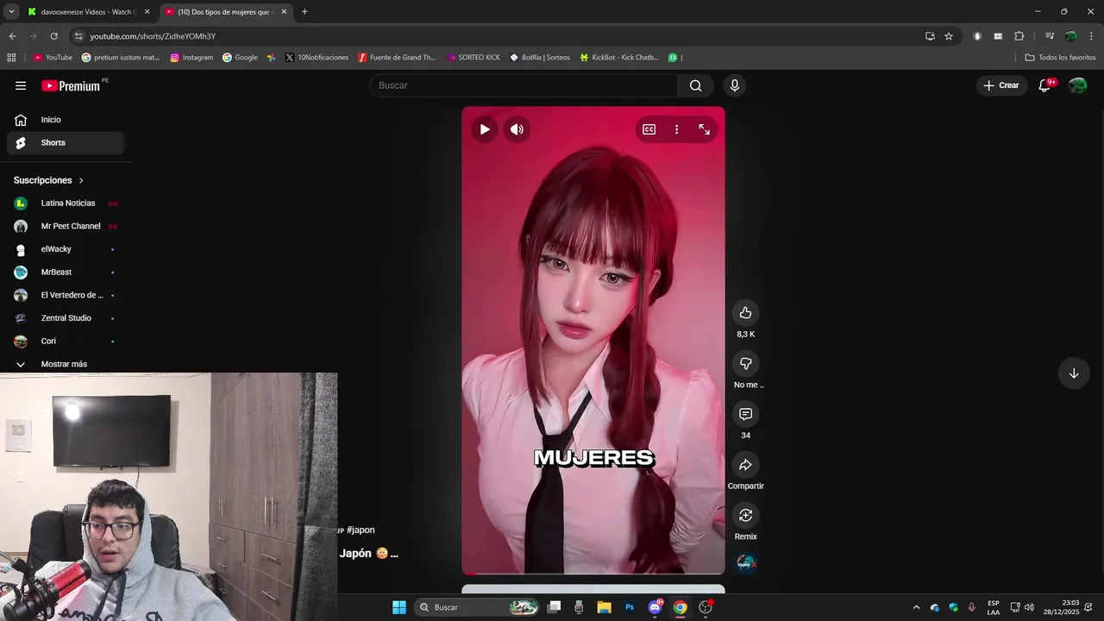Bookmark this page with the star

click(949, 36)
